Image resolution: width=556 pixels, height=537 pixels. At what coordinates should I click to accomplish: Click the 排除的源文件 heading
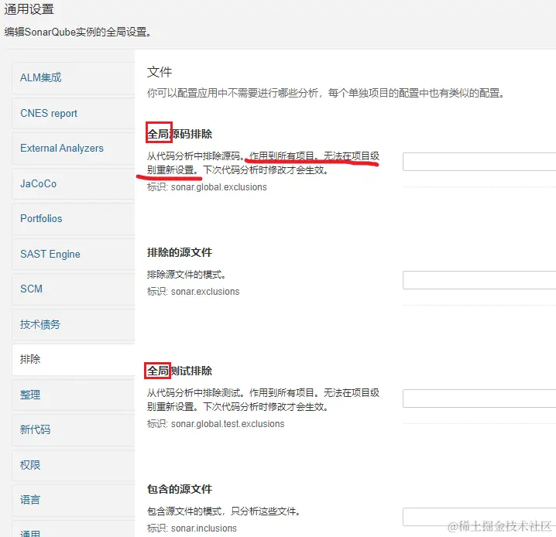pos(180,252)
